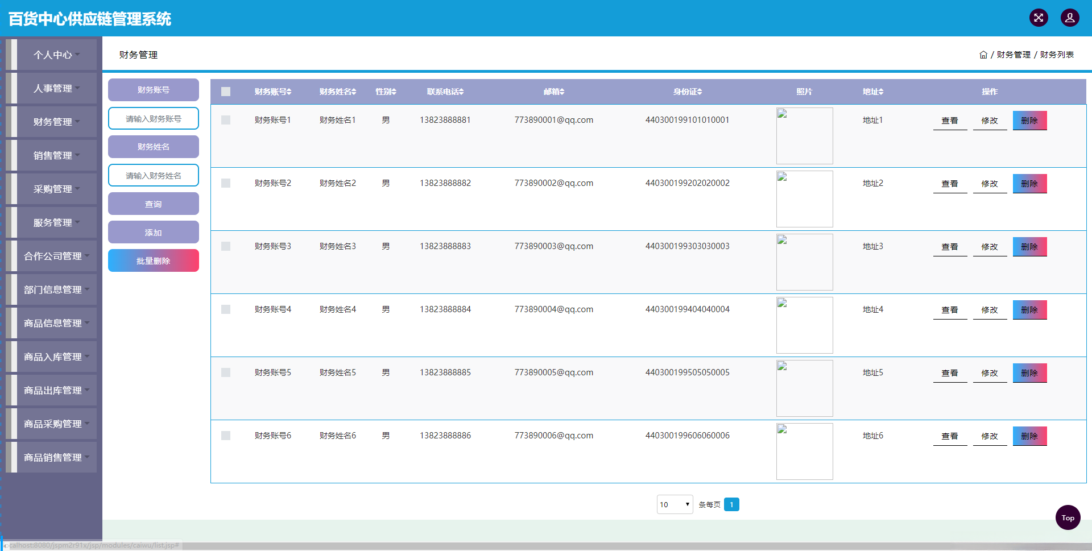Check the checkbox for 财务账号4 row
The image size is (1092, 551).
click(x=226, y=309)
